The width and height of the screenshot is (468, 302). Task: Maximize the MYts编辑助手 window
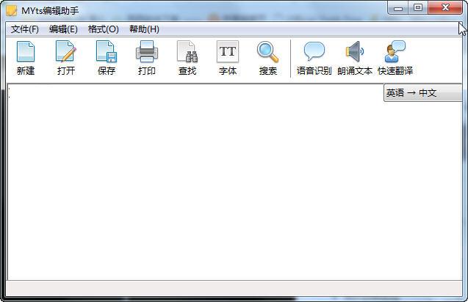coord(418,8)
